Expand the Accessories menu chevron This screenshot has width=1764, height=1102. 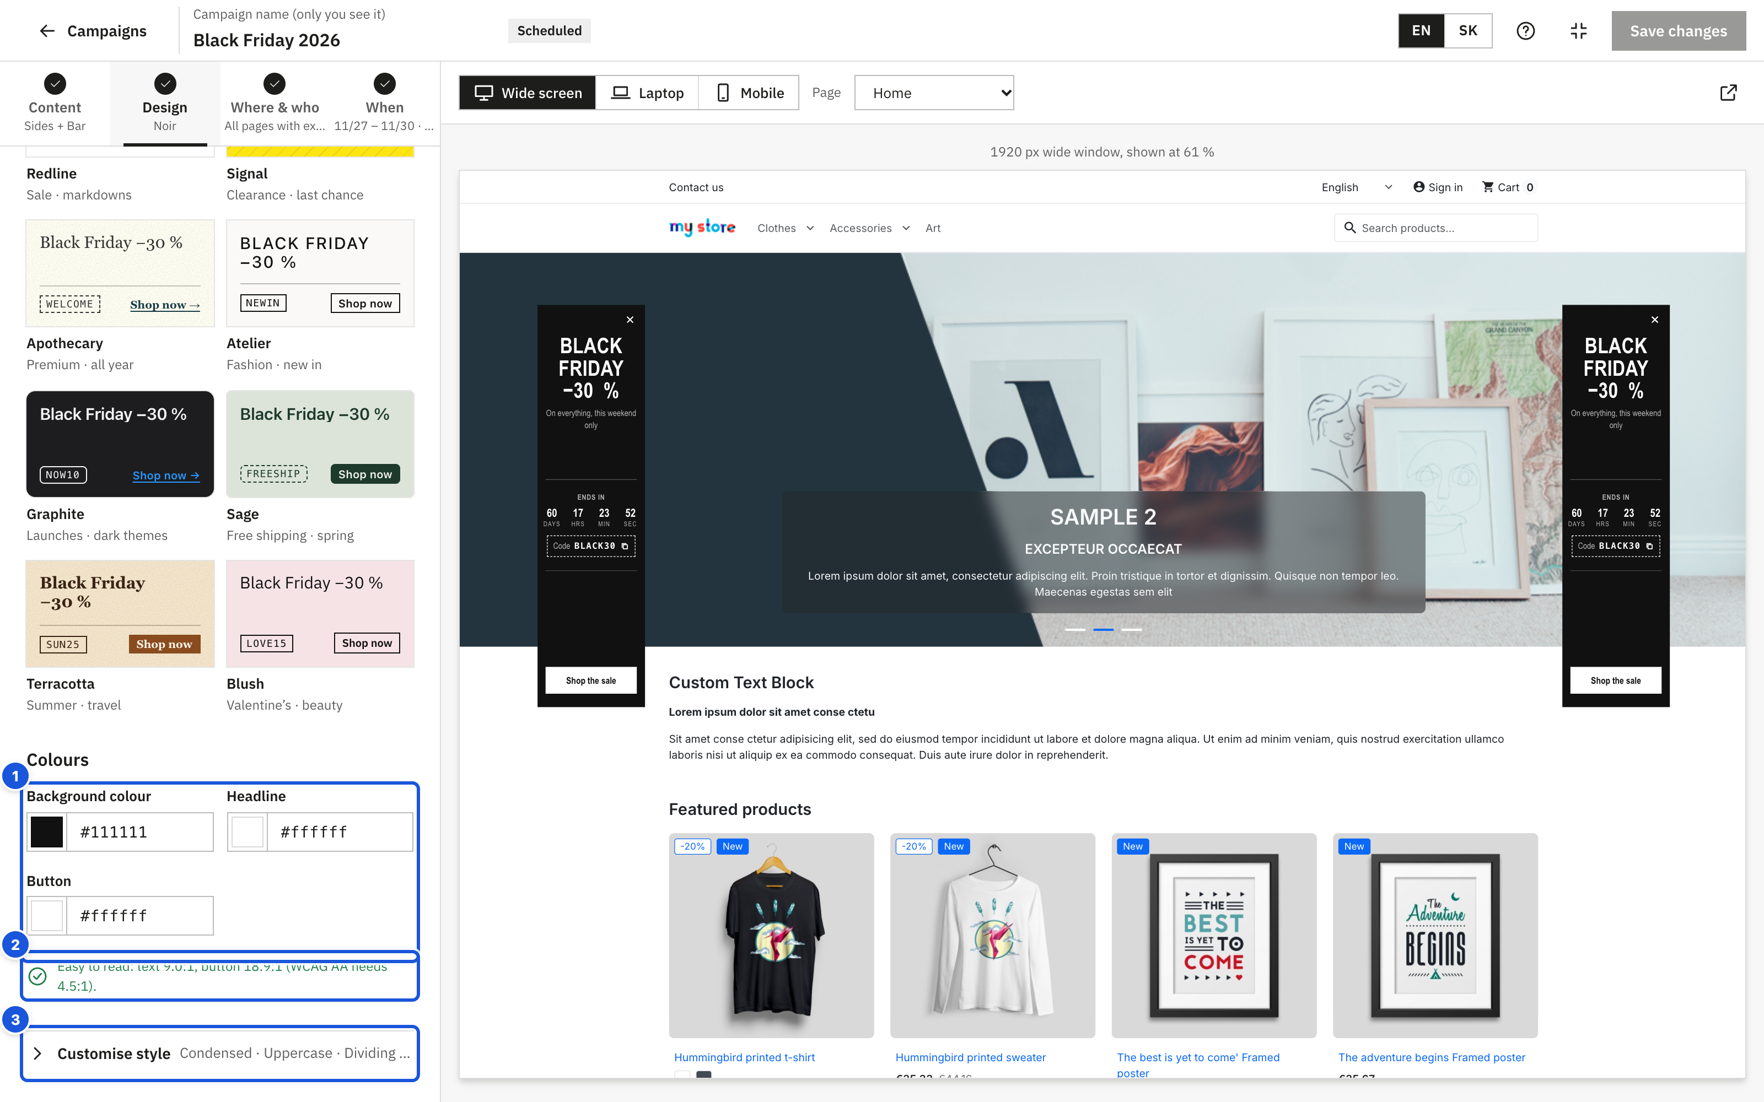point(906,228)
